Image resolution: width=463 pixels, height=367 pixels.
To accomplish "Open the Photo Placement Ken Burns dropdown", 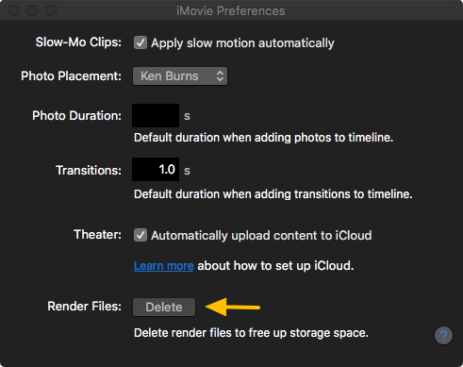I will coord(180,76).
